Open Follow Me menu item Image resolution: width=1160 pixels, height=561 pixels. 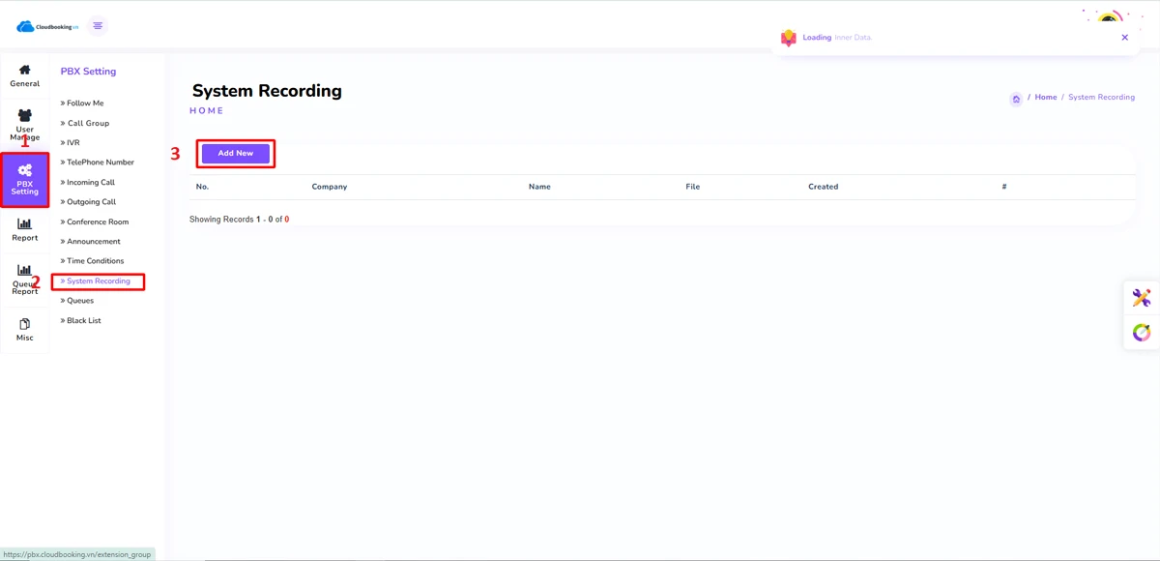pos(85,103)
